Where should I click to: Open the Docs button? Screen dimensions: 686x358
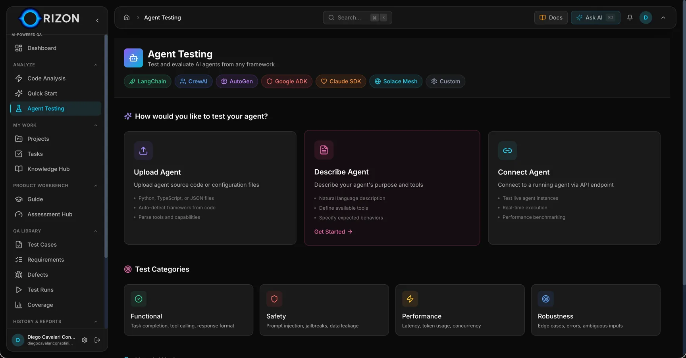tap(551, 17)
